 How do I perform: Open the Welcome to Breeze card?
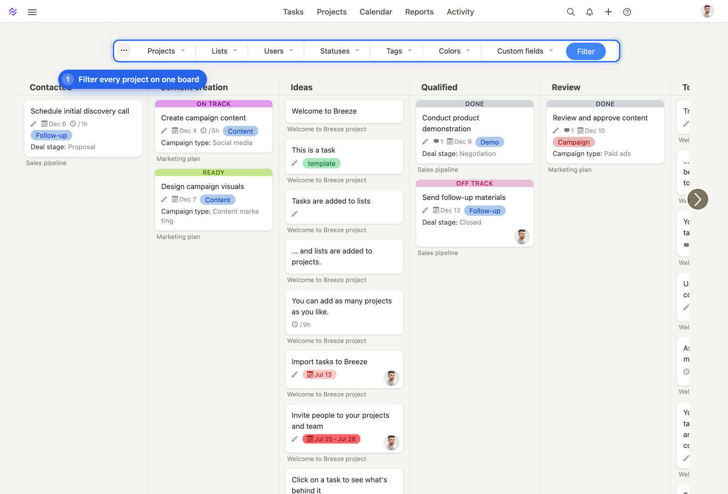coord(344,111)
